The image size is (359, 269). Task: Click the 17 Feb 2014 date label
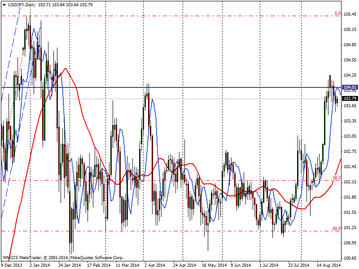coord(99,265)
